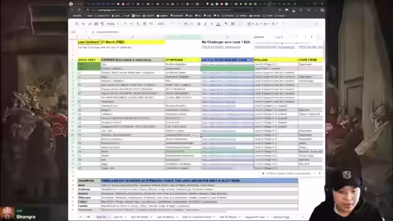Decrease decimal places in the toolbar
The height and width of the screenshot is (221, 393).
tap(138, 24)
